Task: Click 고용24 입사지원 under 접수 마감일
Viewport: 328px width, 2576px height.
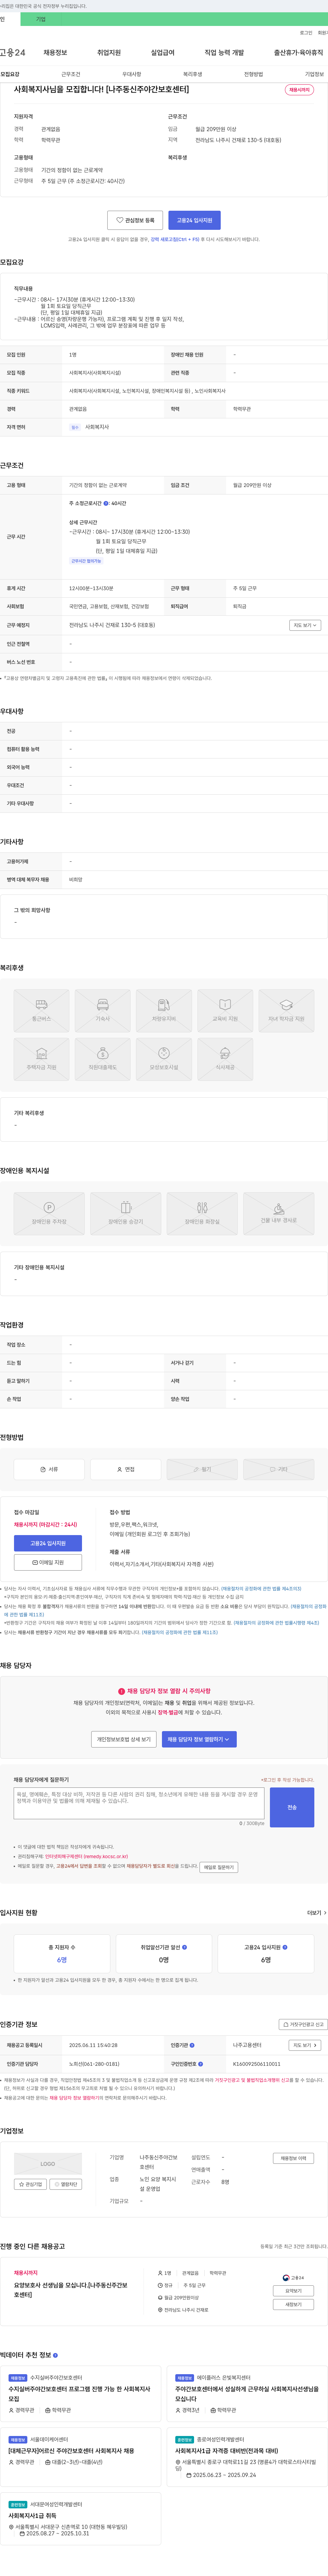Action: pyautogui.click(x=48, y=1543)
